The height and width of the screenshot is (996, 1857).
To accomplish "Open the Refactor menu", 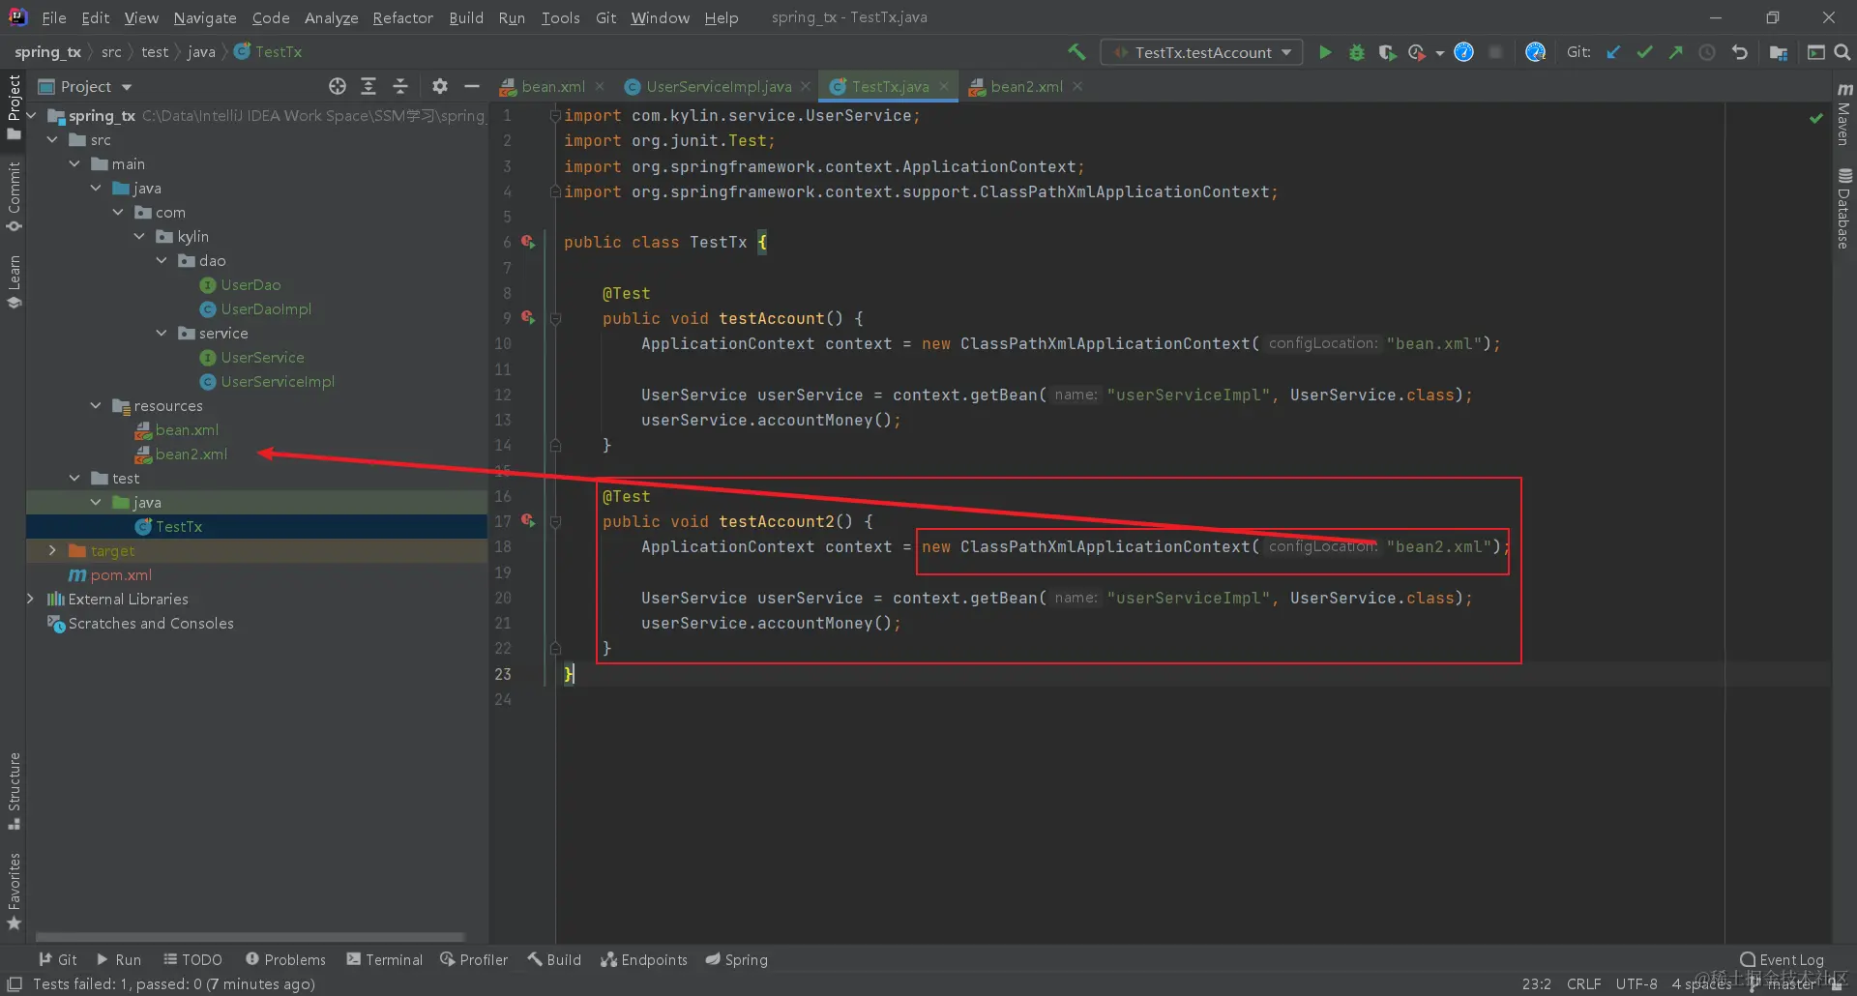I will 402,17.
